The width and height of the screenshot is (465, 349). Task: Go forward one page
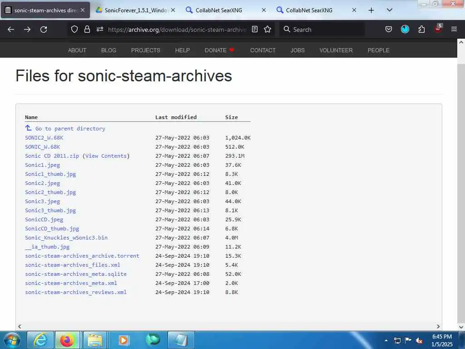click(x=27, y=30)
